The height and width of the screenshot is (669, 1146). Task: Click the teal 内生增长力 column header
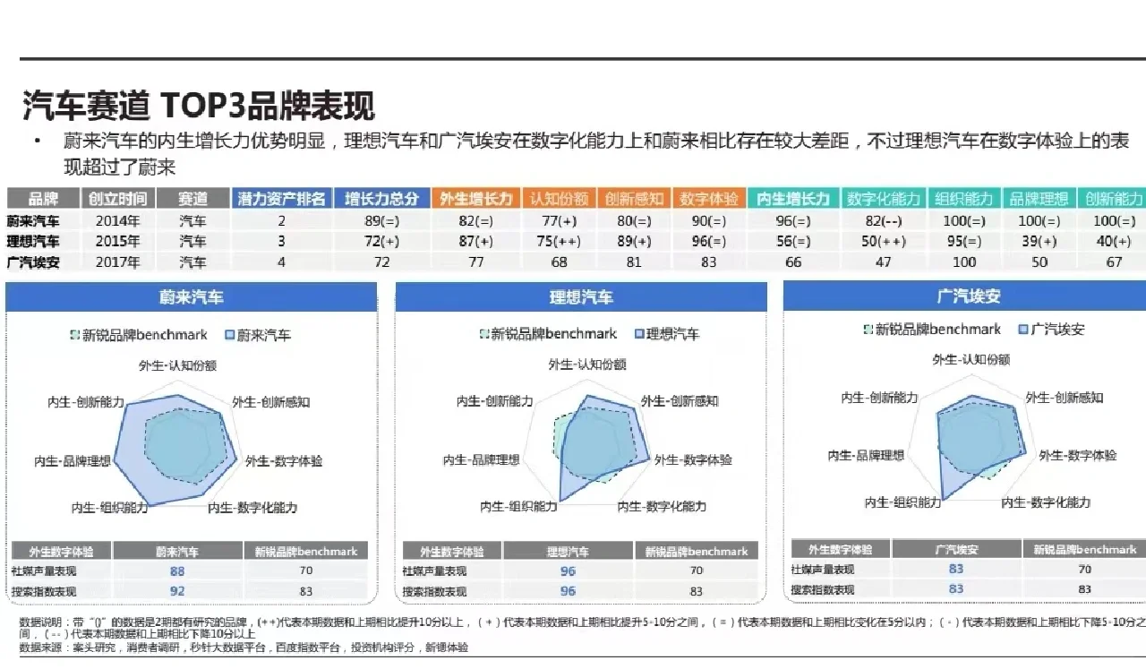792,199
